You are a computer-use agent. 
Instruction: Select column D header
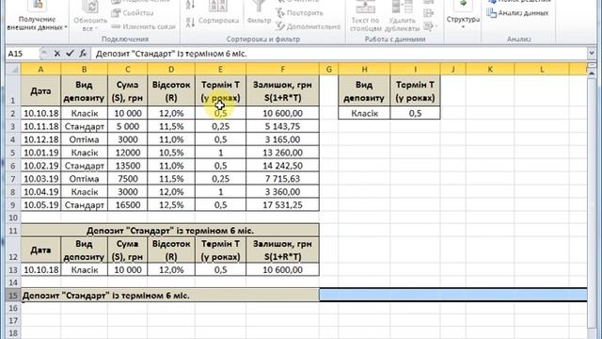coord(171,69)
